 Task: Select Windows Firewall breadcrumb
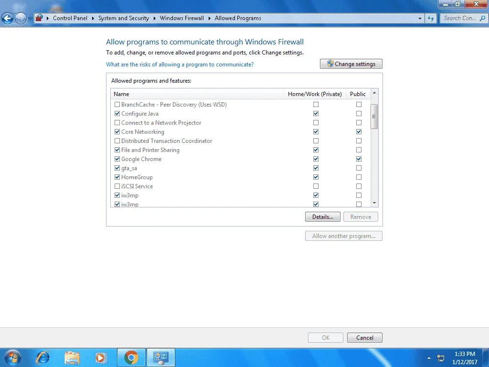tap(182, 18)
